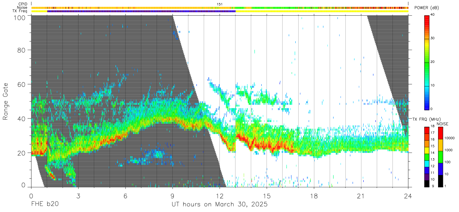Click the y-axis tick label '100'
The image size is (459, 212).
point(20,18)
